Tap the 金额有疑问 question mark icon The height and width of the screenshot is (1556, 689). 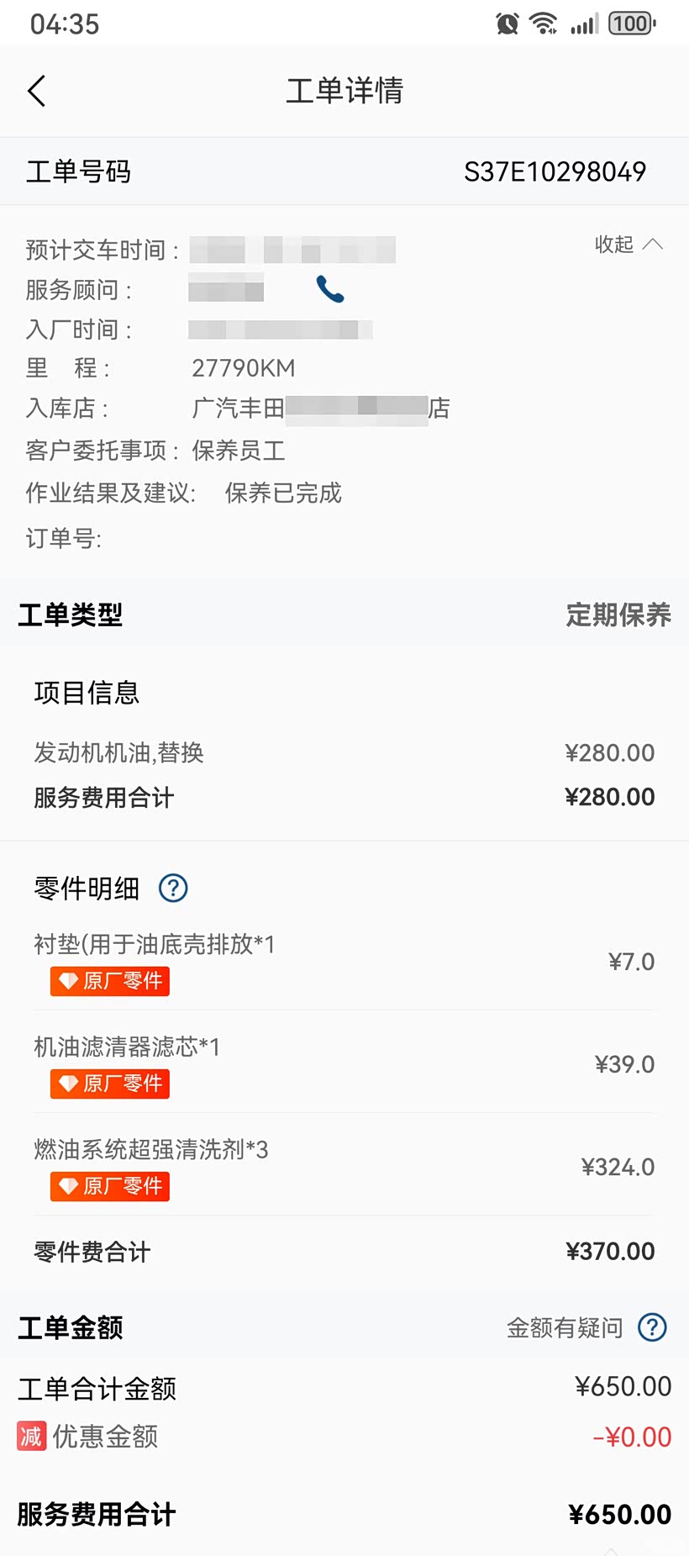(652, 1327)
